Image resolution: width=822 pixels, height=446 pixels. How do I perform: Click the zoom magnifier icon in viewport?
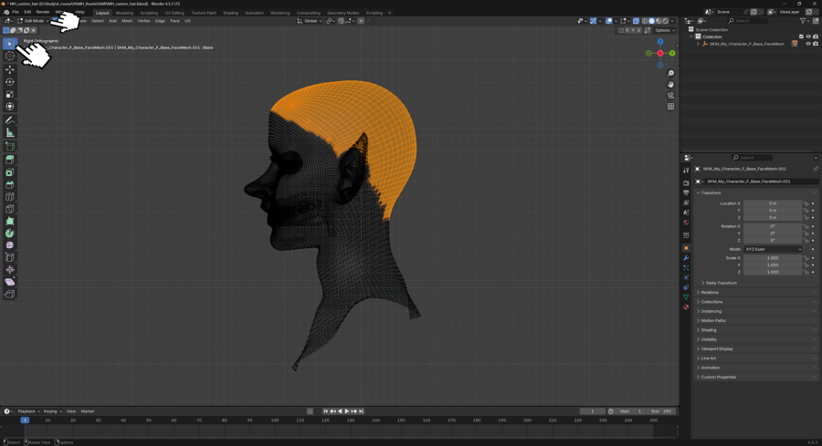point(670,74)
